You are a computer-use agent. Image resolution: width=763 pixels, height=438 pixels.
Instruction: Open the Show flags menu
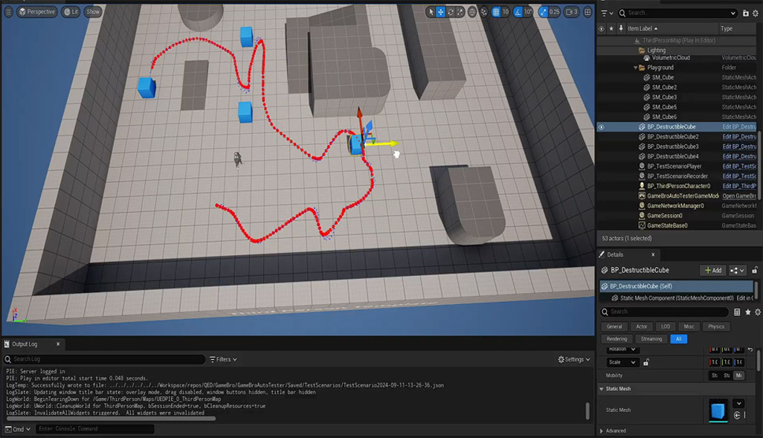92,12
